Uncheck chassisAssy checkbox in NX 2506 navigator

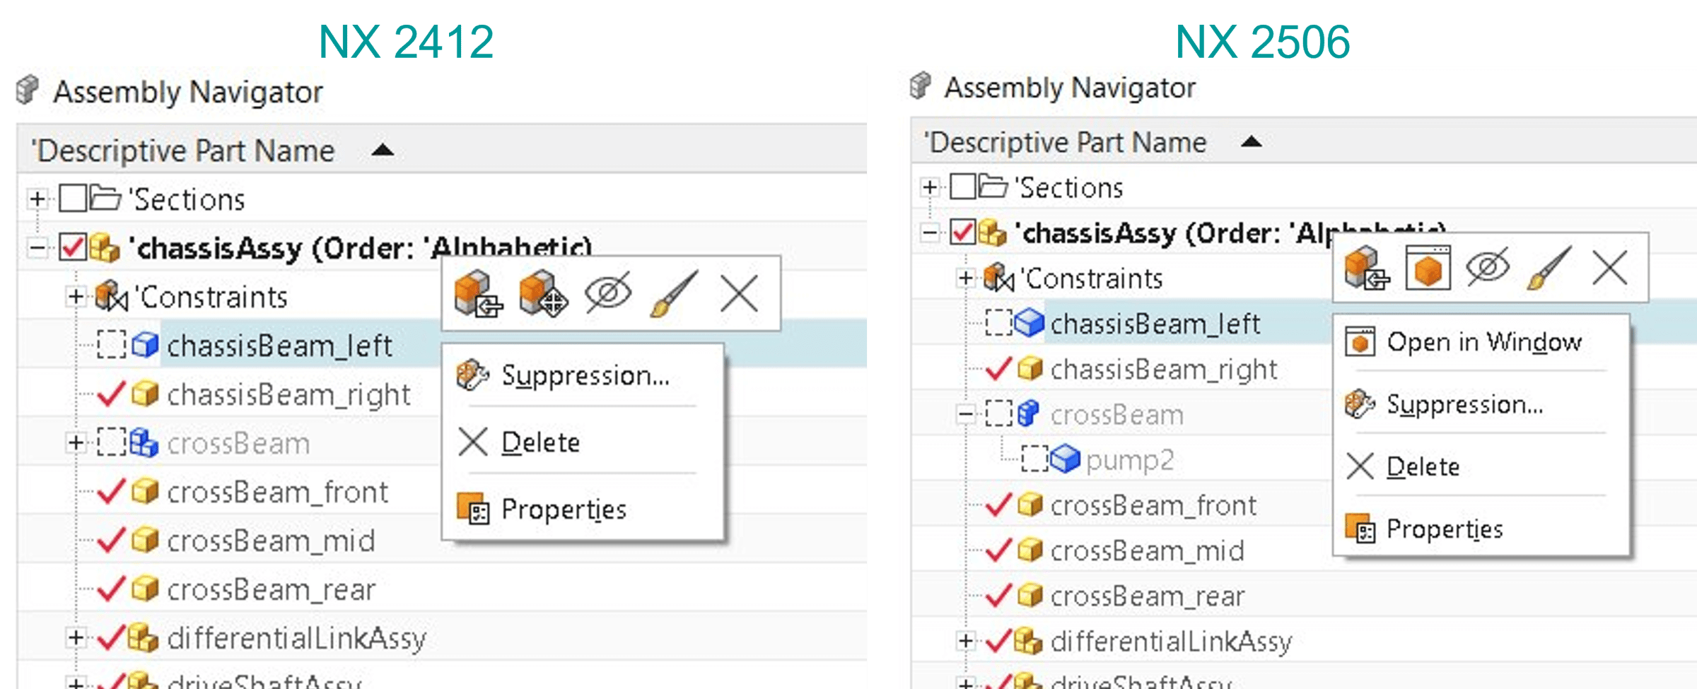[x=963, y=232]
